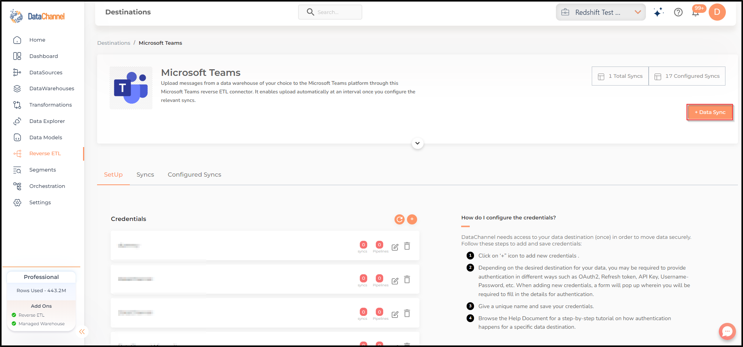743x347 pixels.
Task: Click the Settings gear icon
Action: 17,203
